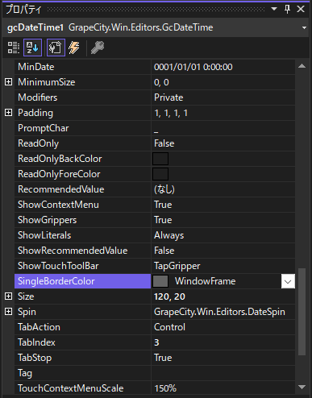This screenshot has height=398, width=312.
Task: Click the Size value 120, 20
Action: click(169, 296)
